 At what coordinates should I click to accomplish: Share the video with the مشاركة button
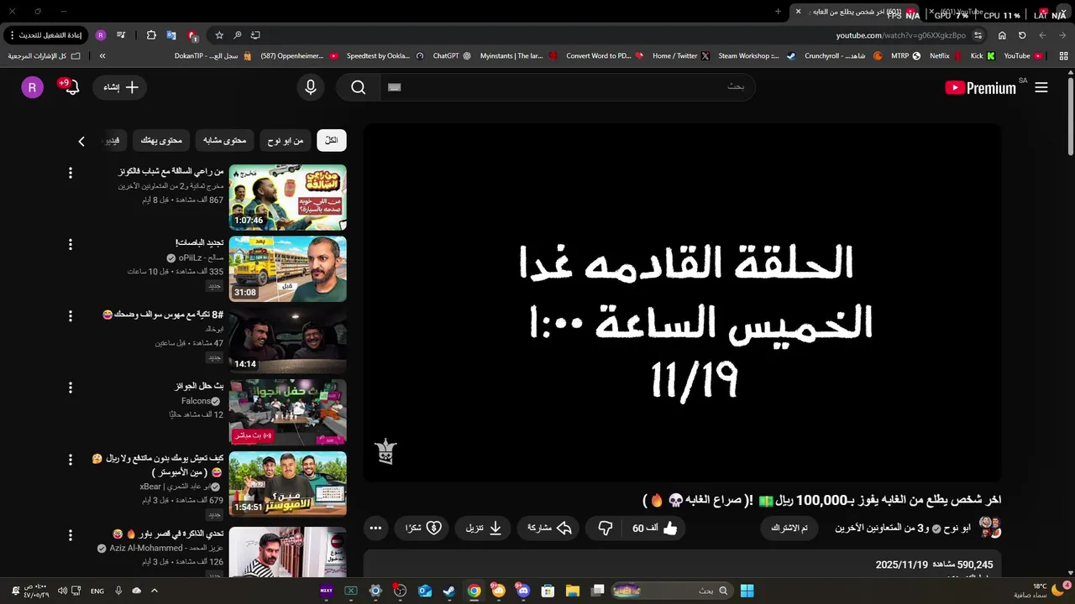point(549,528)
